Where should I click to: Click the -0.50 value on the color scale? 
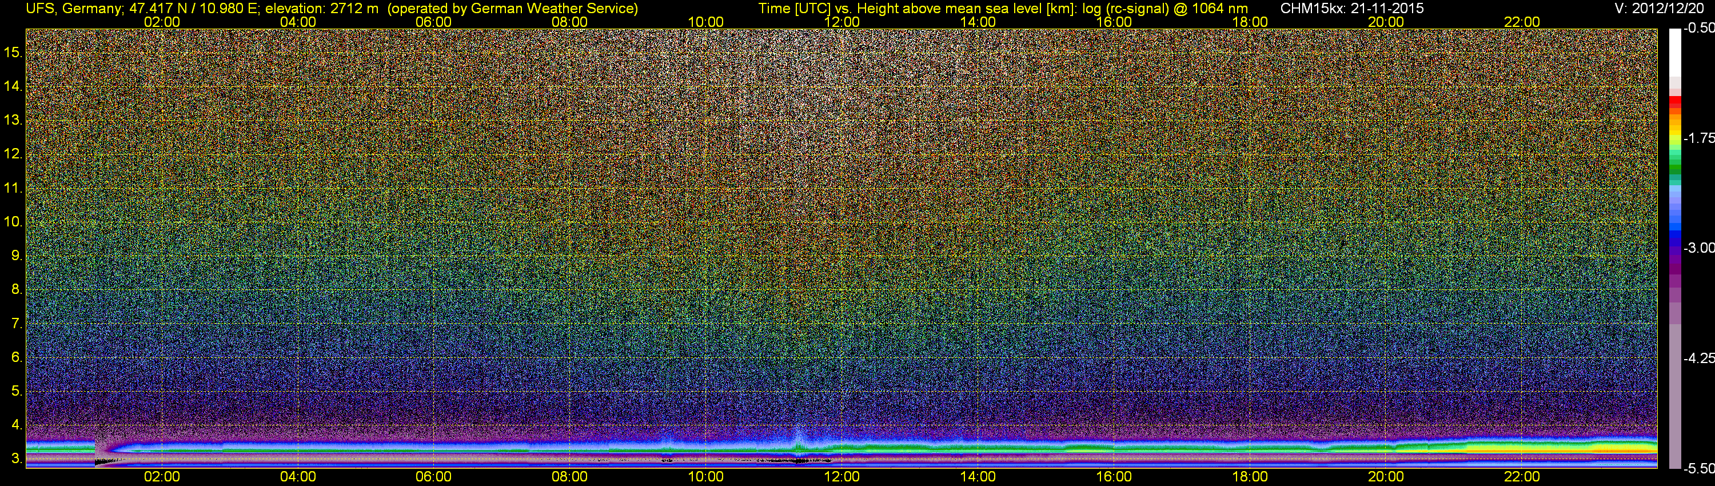[1698, 28]
